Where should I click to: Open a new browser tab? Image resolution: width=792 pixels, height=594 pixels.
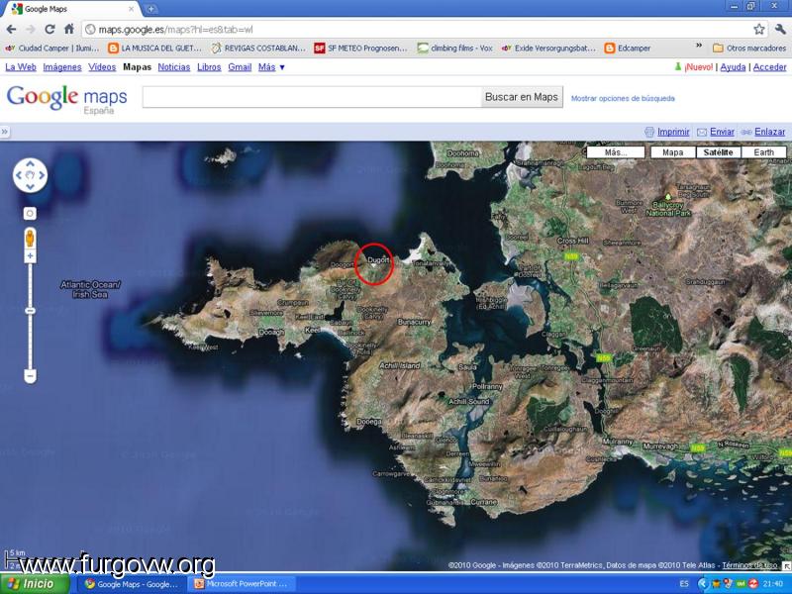point(150,9)
